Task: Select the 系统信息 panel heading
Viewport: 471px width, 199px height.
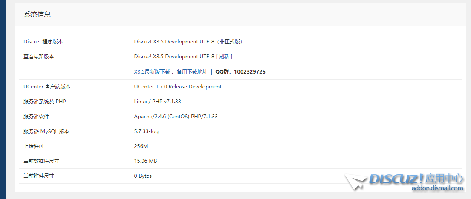Action: (37, 14)
